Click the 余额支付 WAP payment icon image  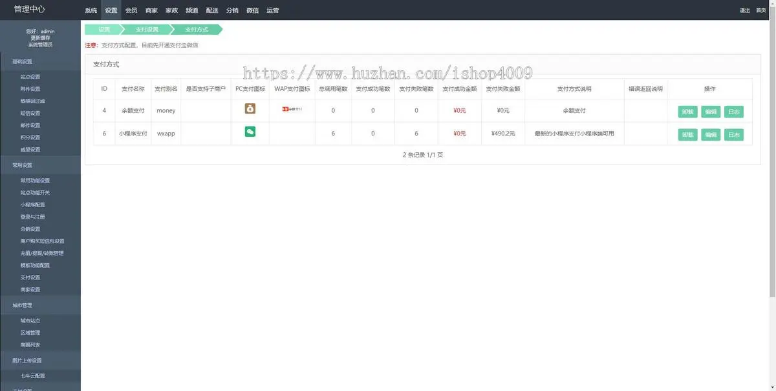point(292,109)
